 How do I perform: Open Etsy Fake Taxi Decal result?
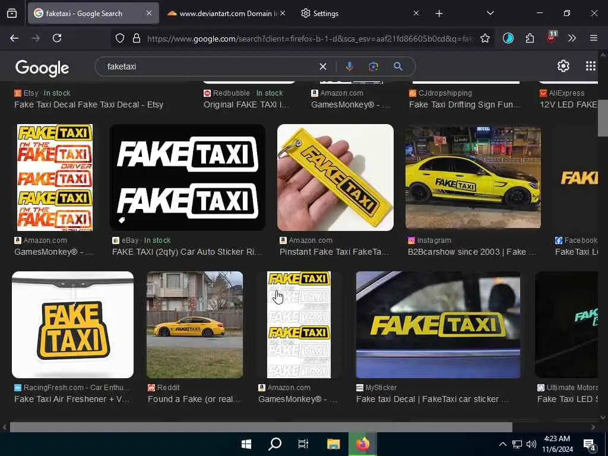pyautogui.click(x=89, y=104)
